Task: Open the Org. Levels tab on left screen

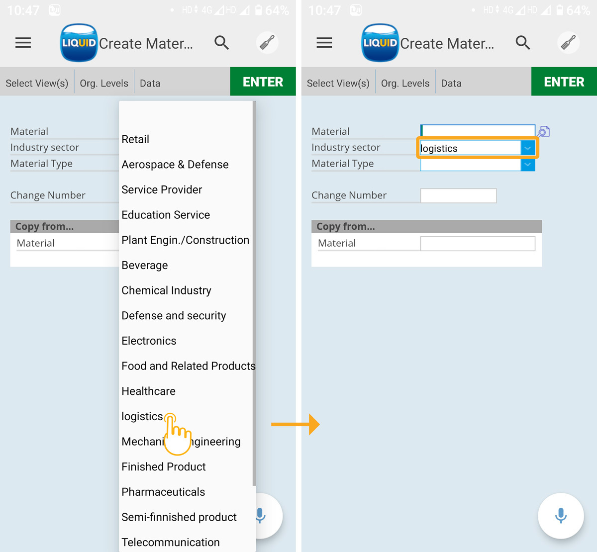Action: coord(104,83)
